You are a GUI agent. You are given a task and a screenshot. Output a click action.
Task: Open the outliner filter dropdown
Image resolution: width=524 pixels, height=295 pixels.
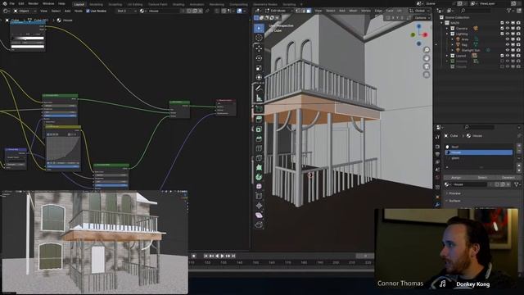(511, 11)
